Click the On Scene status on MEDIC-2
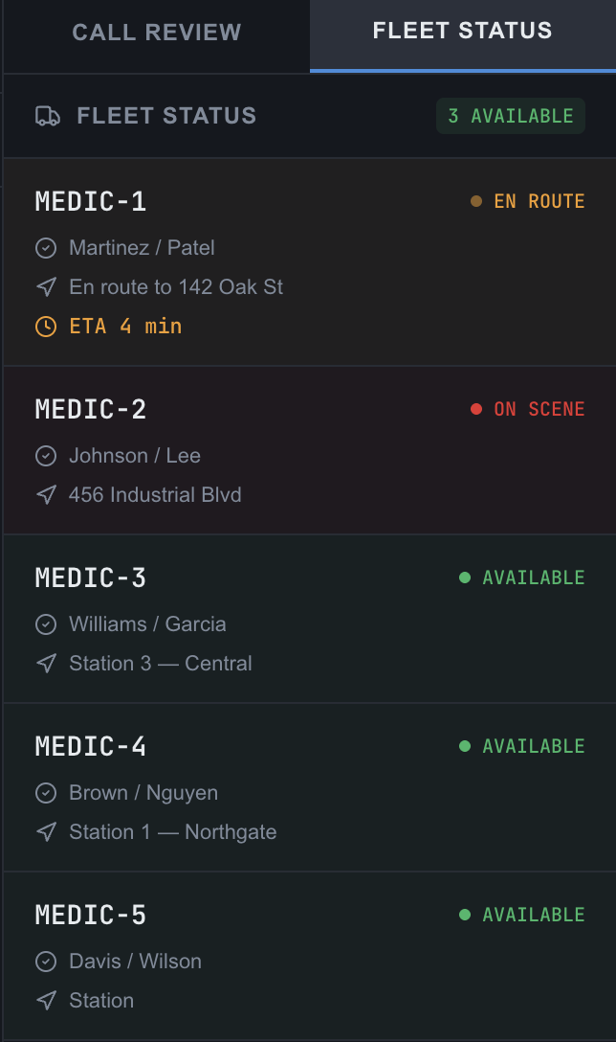 [x=528, y=409]
